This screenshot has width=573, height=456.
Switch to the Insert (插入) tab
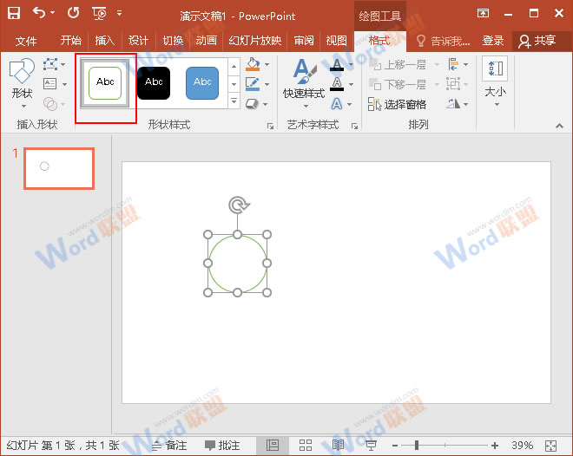[x=105, y=41]
